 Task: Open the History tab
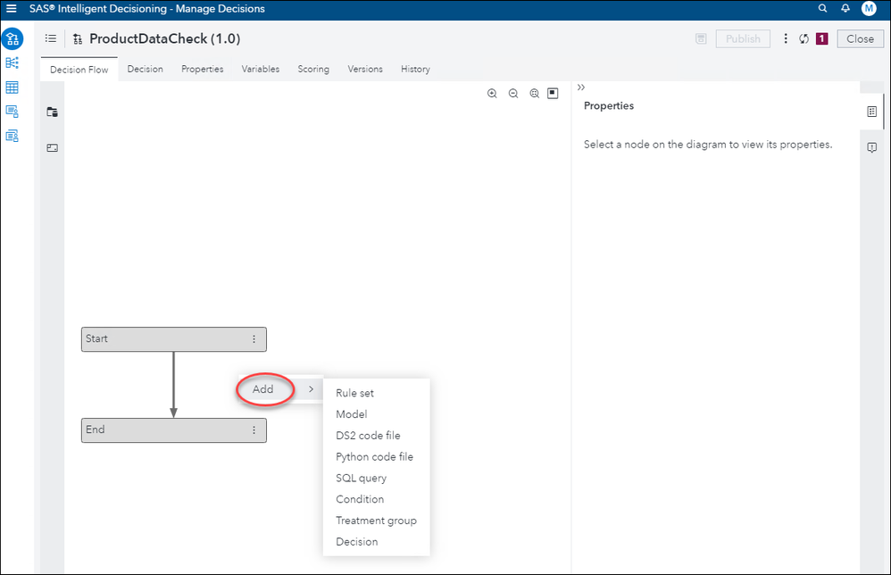[x=415, y=69]
